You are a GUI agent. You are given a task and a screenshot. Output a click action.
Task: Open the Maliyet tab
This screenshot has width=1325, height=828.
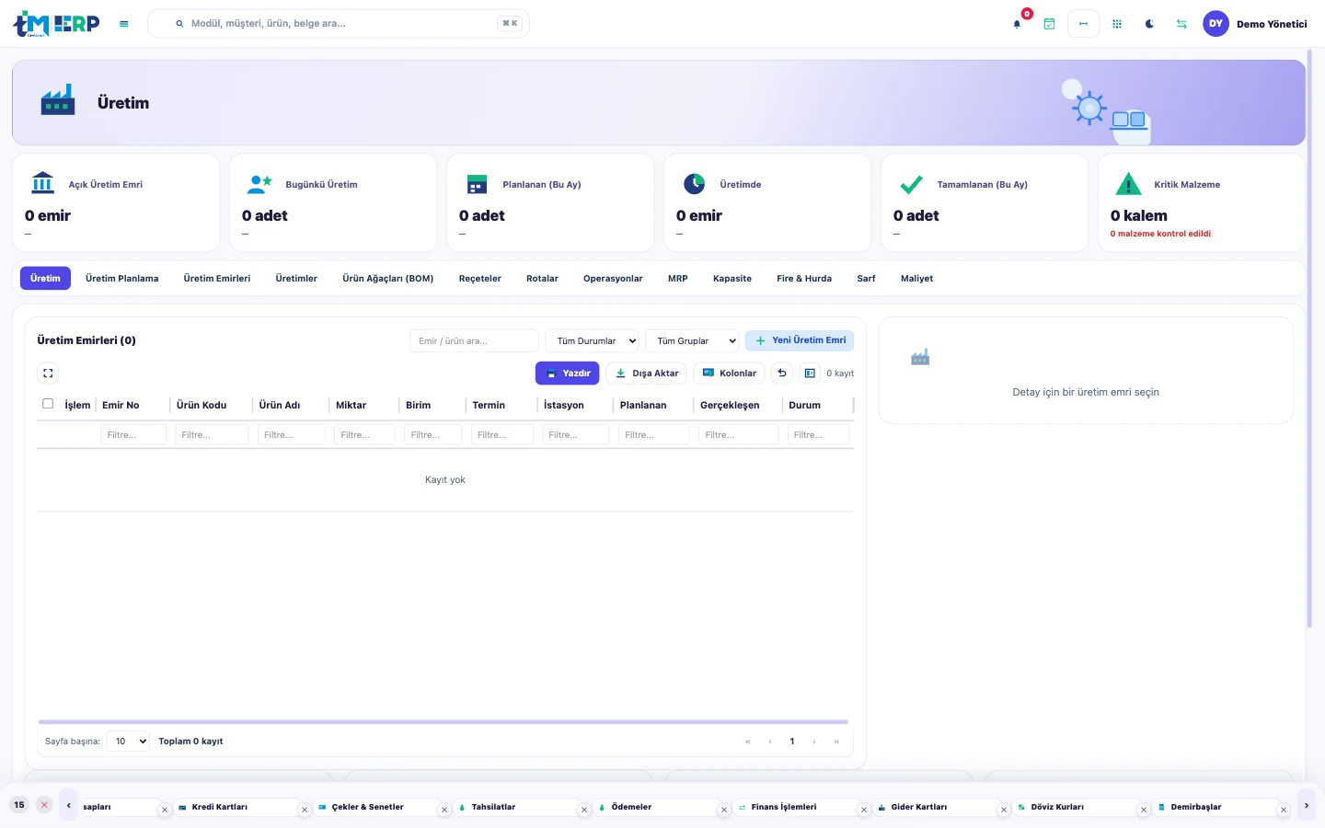tap(917, 279)
